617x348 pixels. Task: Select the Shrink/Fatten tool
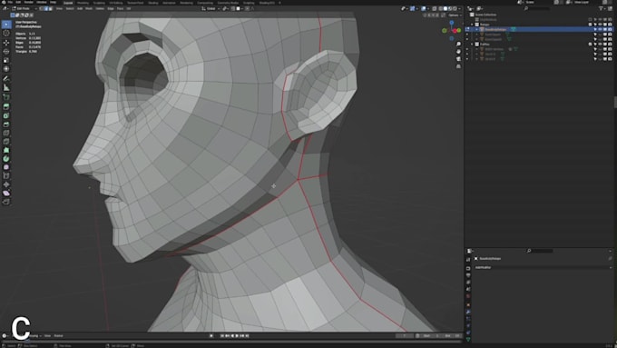point(6,184)
